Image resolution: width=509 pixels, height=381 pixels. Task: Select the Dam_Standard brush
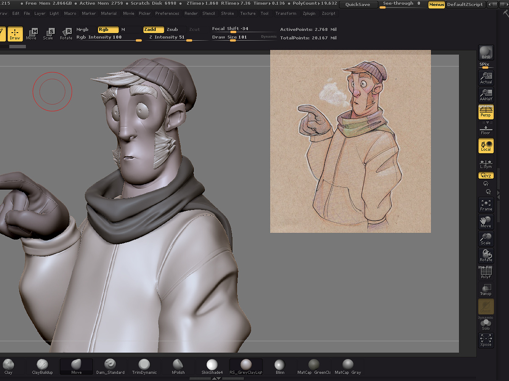pyautogui.click(x=110, y=367)
